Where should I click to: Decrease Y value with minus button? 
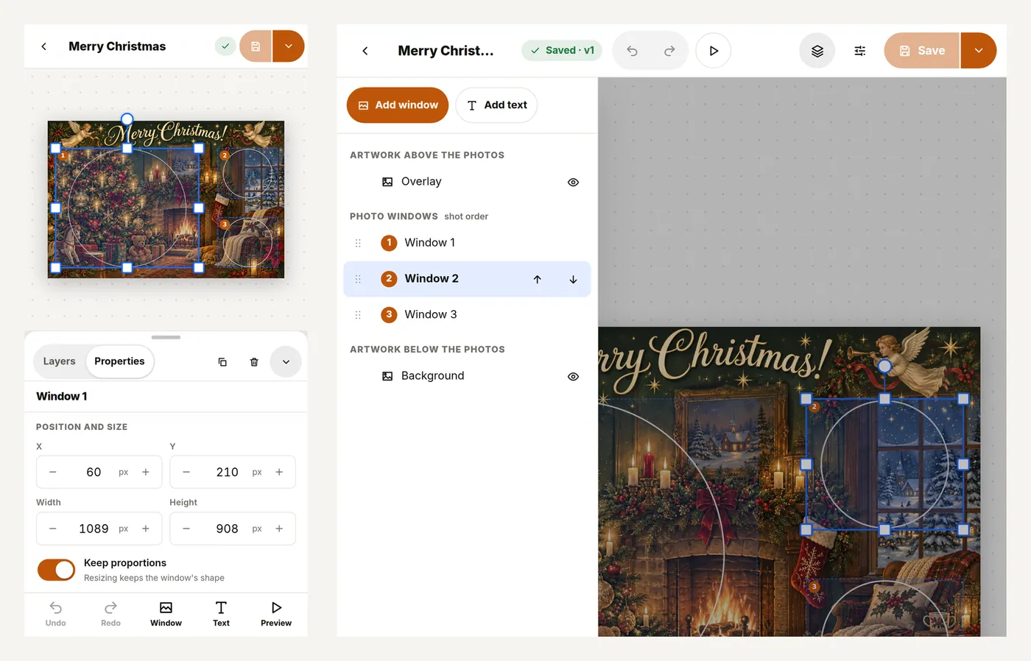tap(186, 473)
